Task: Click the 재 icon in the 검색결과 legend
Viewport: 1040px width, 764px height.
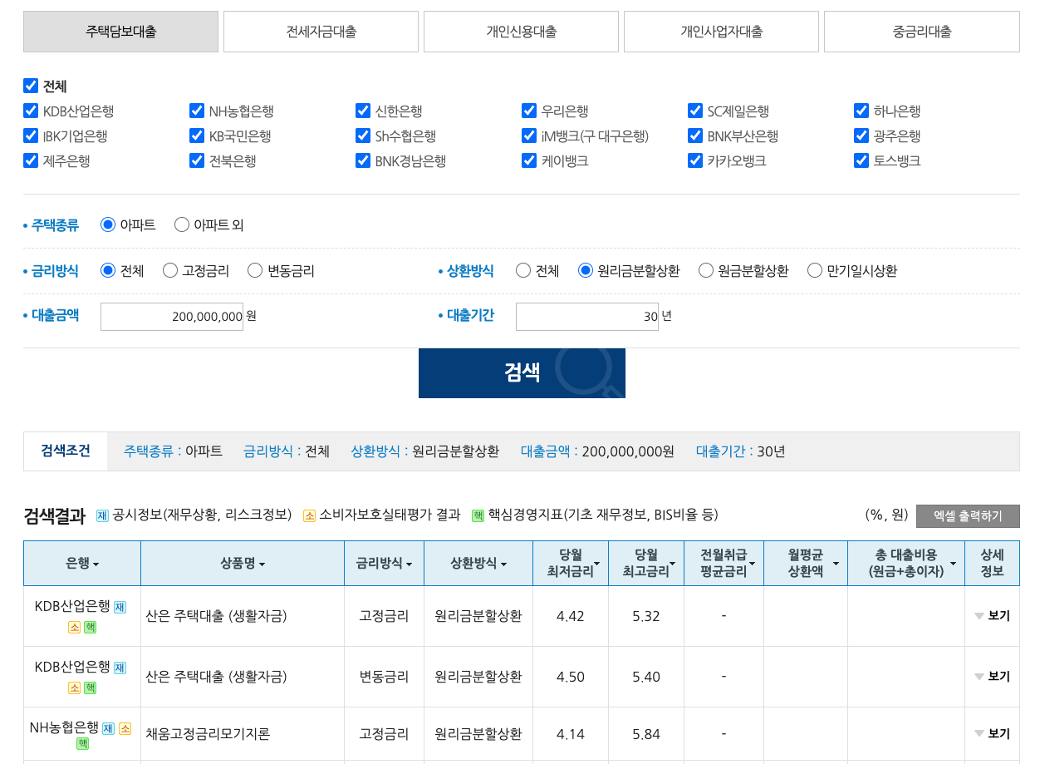Action: click(x=101, y=514)
